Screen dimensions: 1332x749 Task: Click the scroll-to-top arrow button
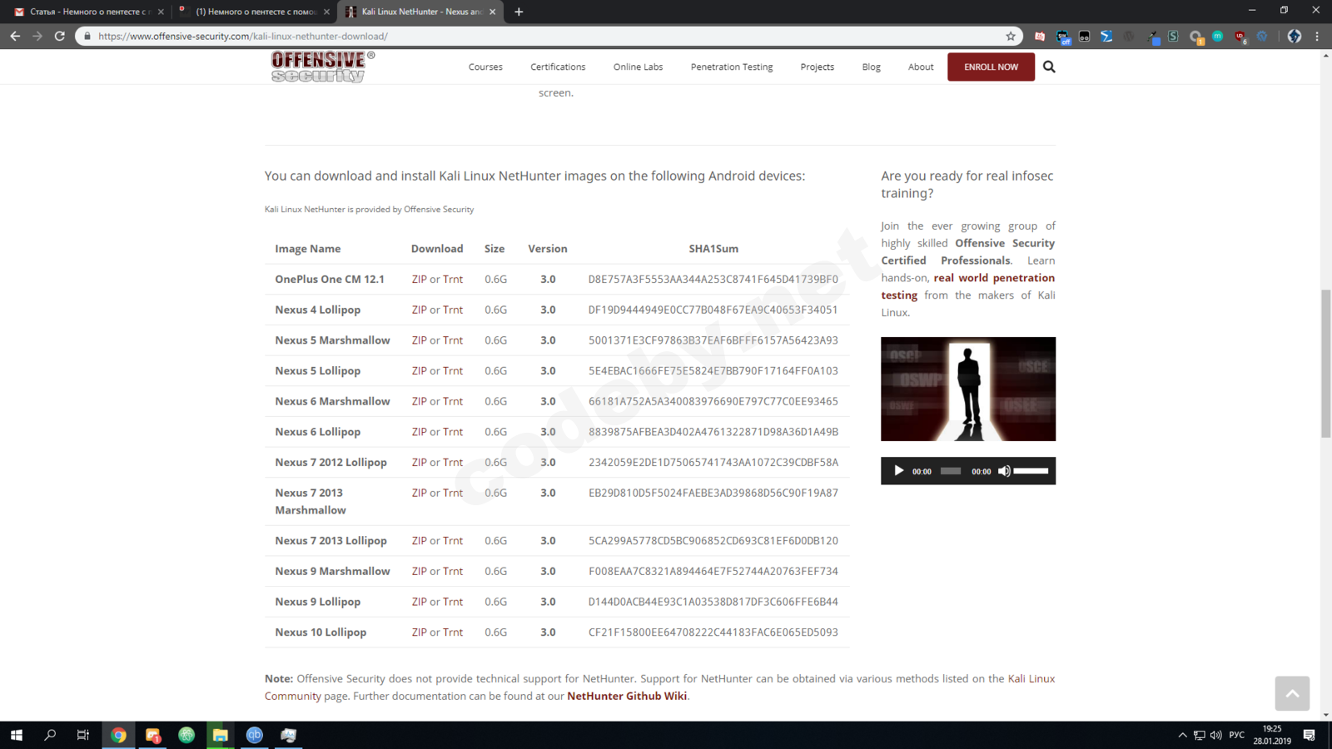(1292, 693)
